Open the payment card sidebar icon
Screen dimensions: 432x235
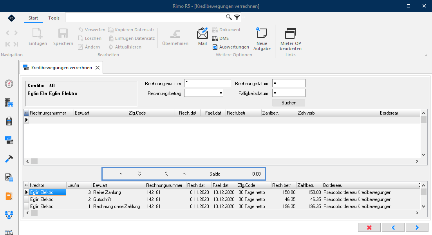pos(9,140)
